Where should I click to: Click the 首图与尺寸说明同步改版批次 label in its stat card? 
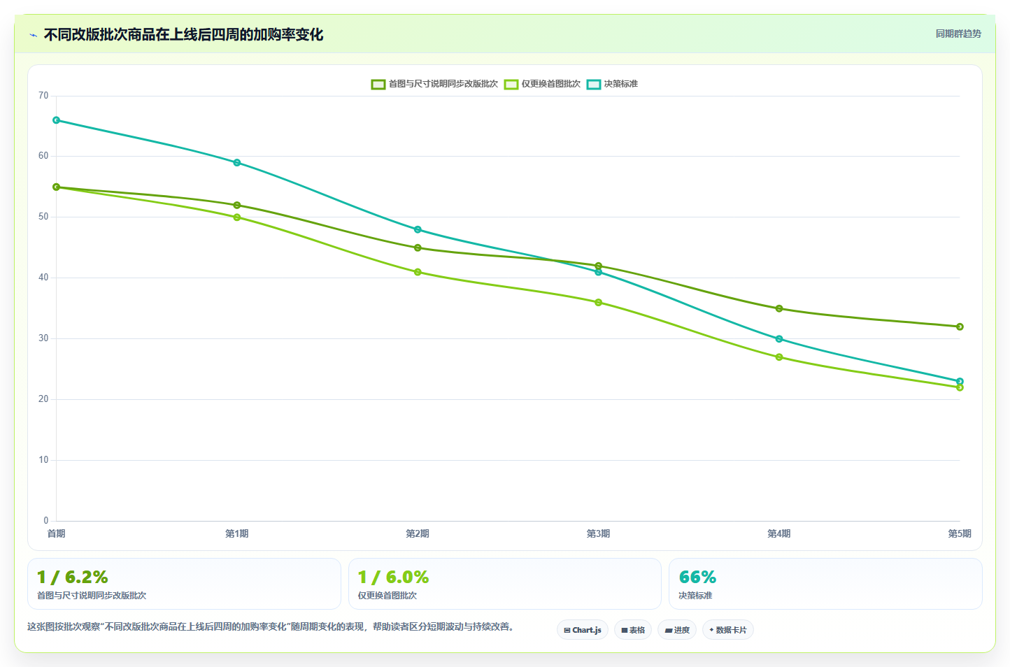(x=92, y=596)
